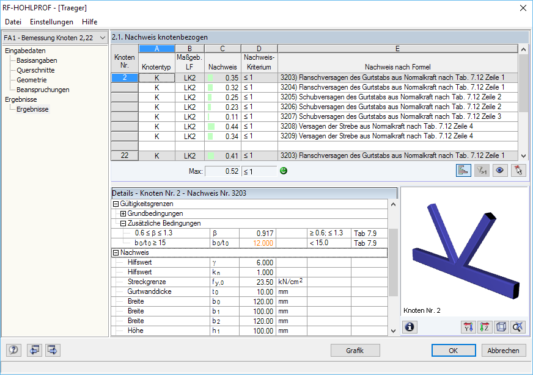Click Gurtwanddicke row label
533x375 pixels.
click(149, 291)
